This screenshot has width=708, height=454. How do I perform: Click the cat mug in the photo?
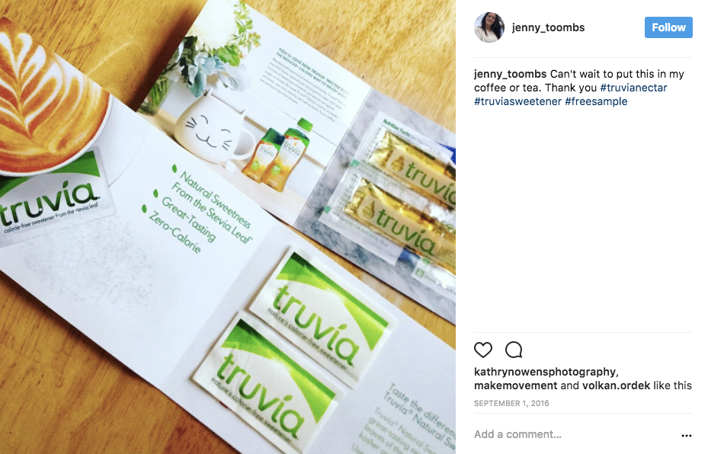pos(211,129)
